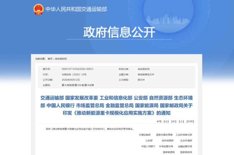Select publication date 2026年06月12日
234x155 pixels.
[71, 80]
